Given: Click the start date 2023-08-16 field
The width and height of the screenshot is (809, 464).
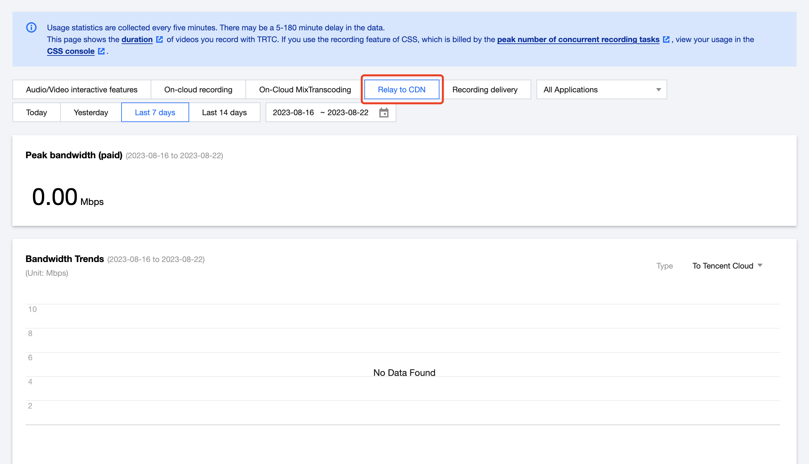Looking at the screenshot, I should point(293,113).
